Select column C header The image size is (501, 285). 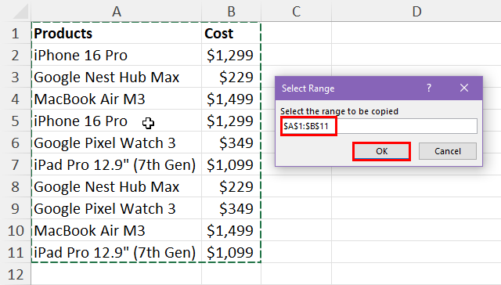(x=296, y=11)
